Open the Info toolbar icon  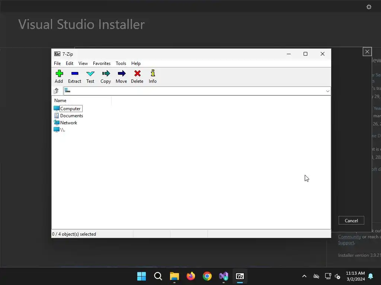(x=153, y=76)
